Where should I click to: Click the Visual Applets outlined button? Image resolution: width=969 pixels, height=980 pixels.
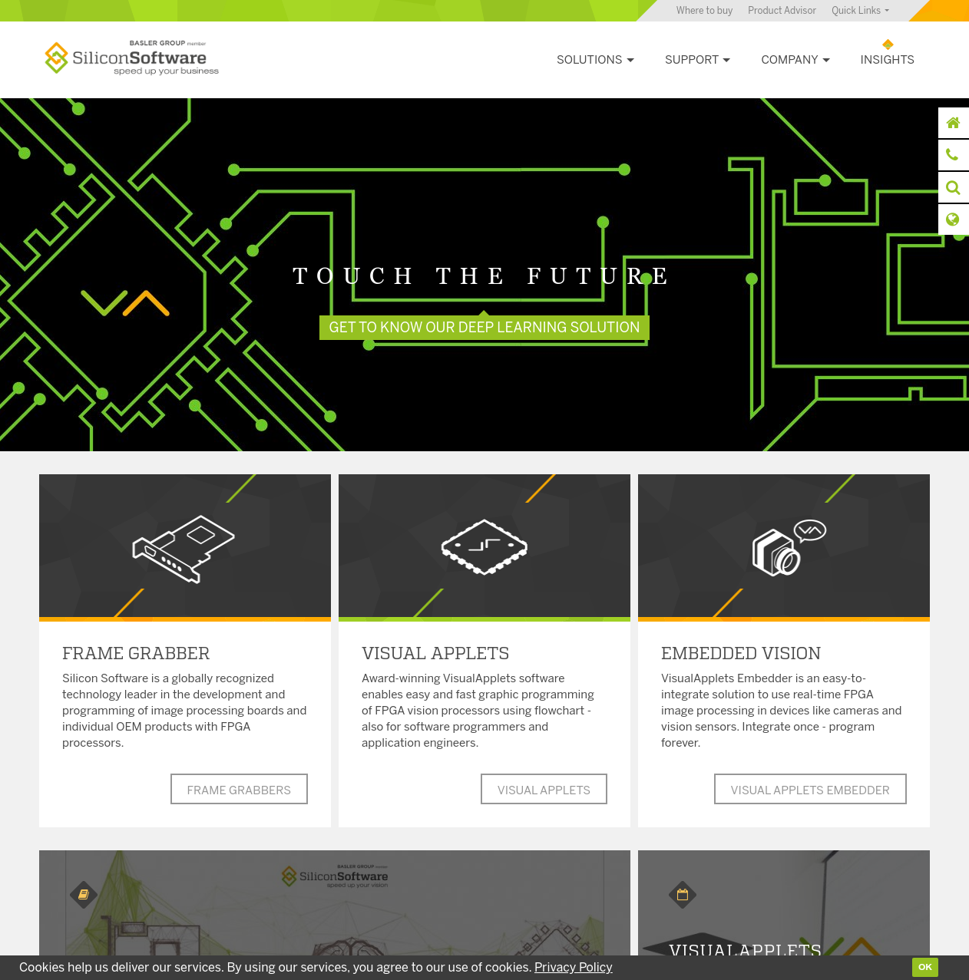coord(544,789)
